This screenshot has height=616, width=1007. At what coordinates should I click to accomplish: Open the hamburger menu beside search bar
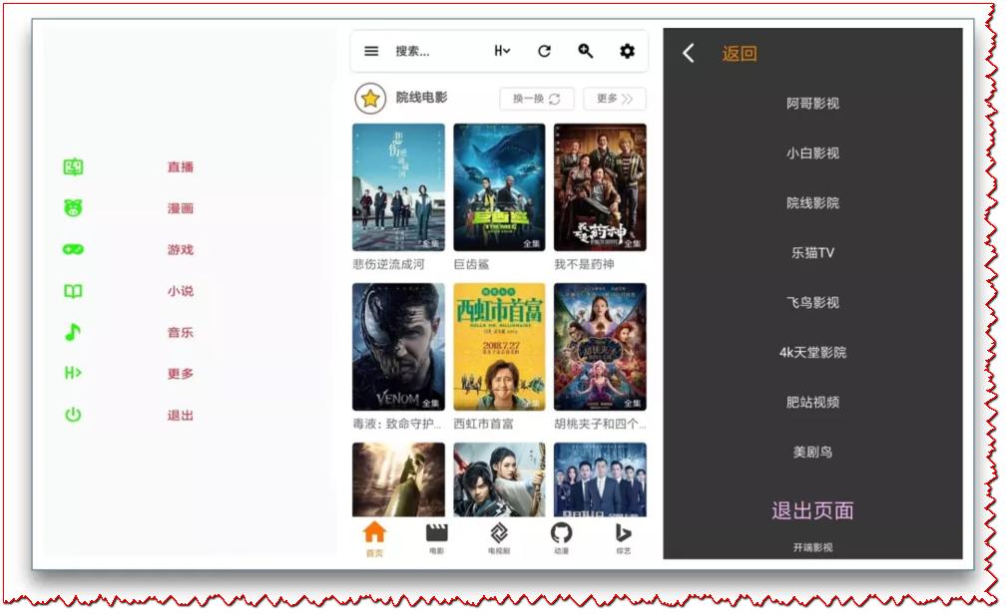(x=370, y=50)
